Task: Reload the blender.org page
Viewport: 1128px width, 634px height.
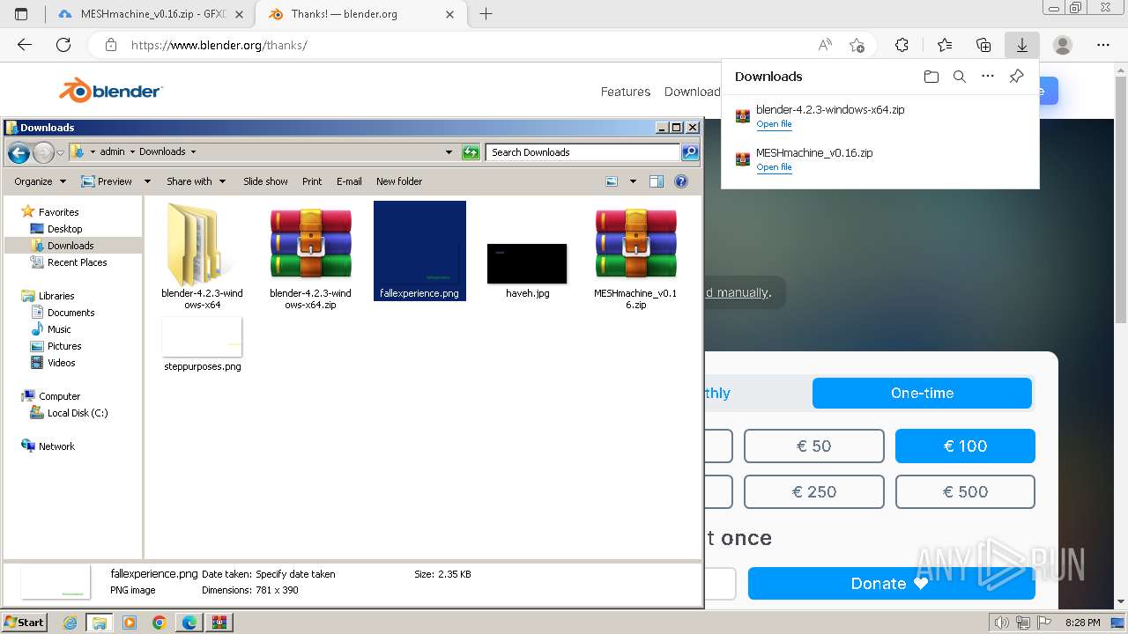Action: (x=63, y=45)
